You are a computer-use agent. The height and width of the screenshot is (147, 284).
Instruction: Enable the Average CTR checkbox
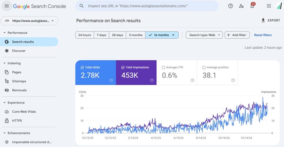tap(163, 68)
